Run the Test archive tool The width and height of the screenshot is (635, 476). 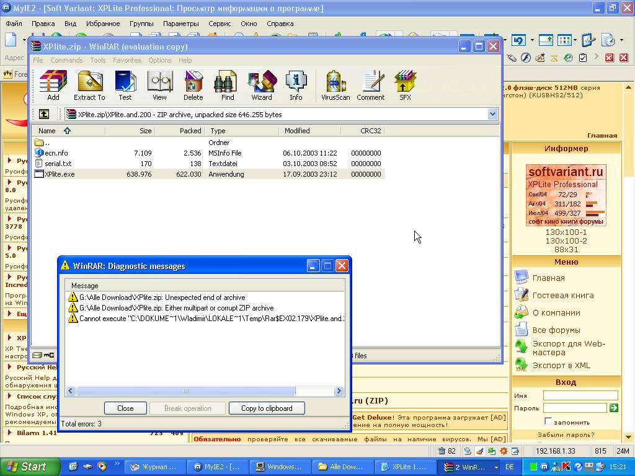pyautogui.click(x=125, y=86)
